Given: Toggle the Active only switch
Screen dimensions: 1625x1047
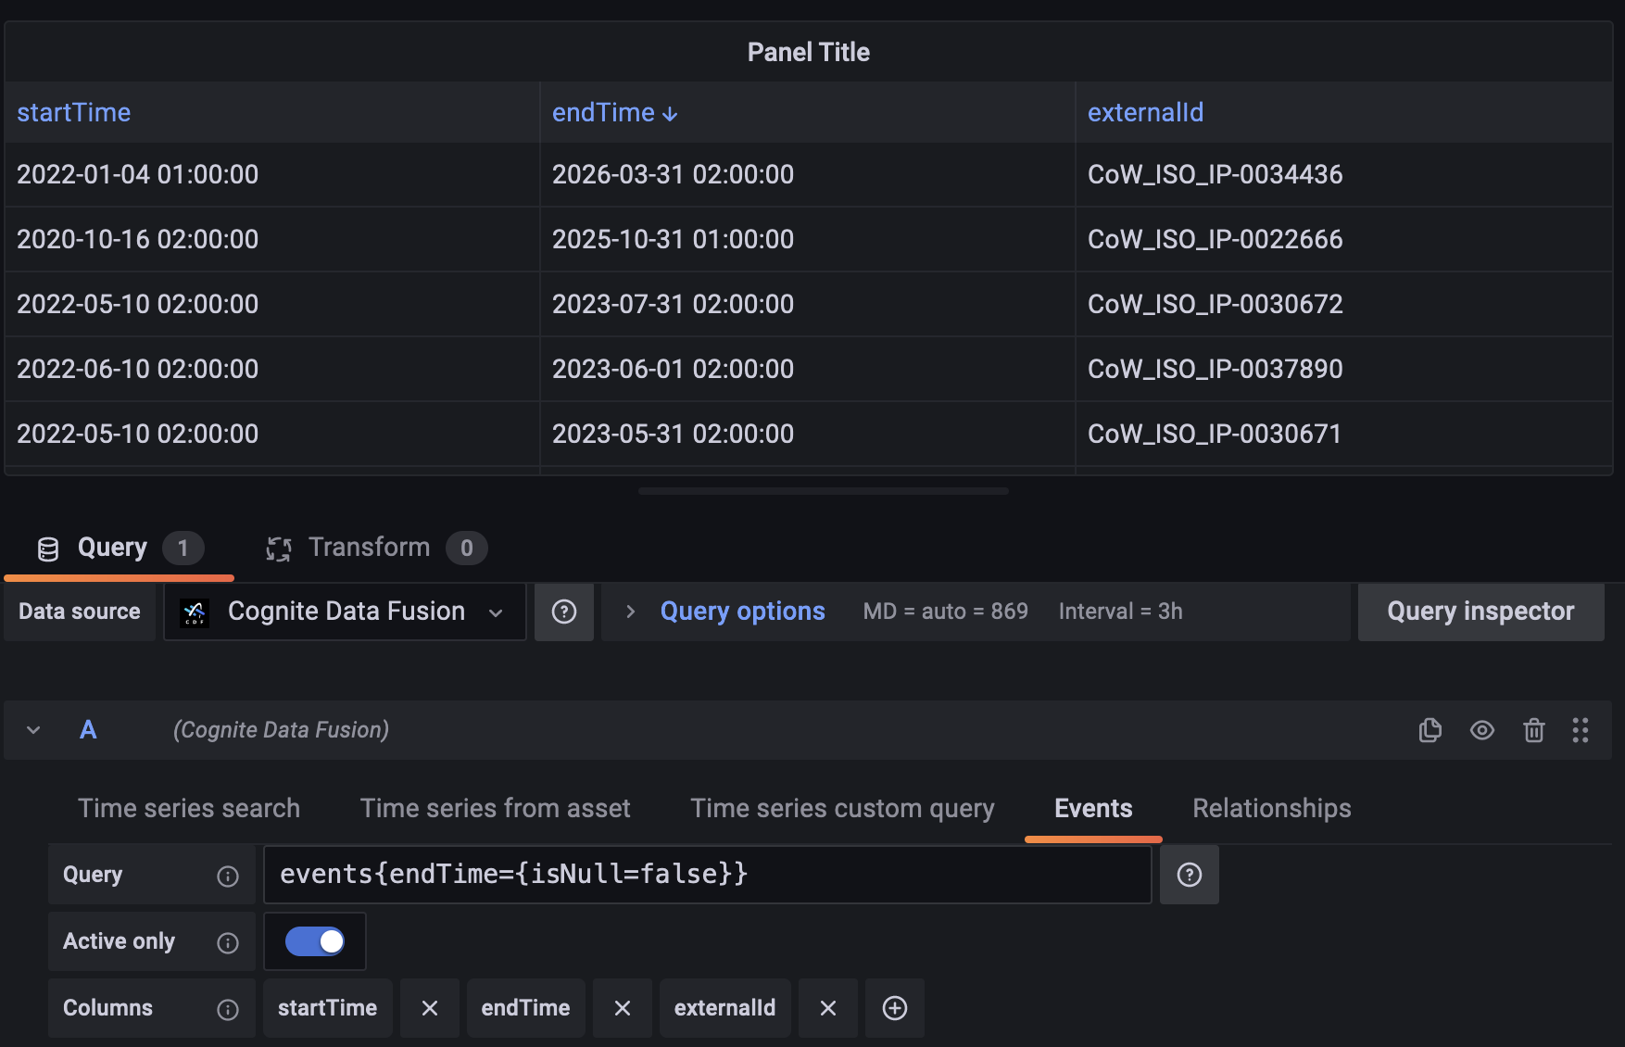Looking at the screenshot, I should point(315,941).
